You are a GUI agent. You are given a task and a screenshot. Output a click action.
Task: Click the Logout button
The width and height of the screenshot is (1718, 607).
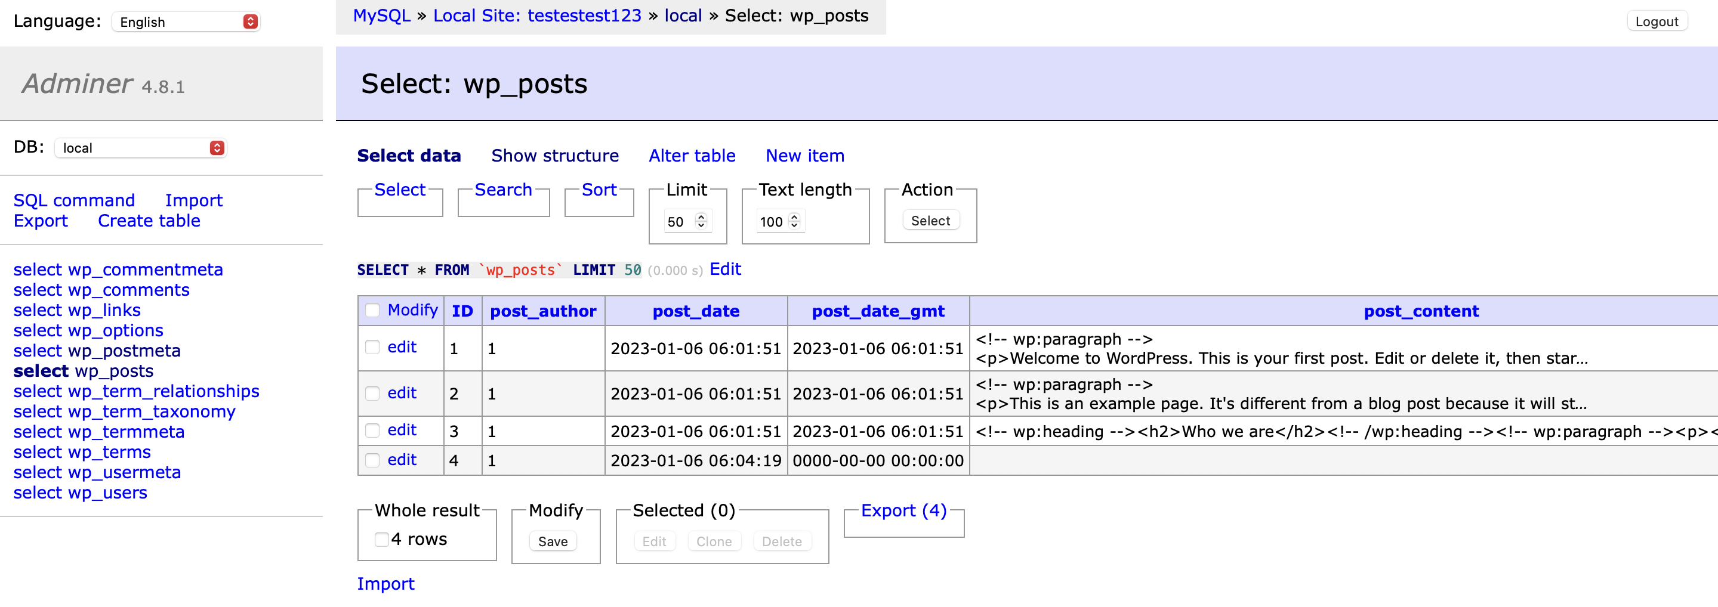[x=1657, y=21]
